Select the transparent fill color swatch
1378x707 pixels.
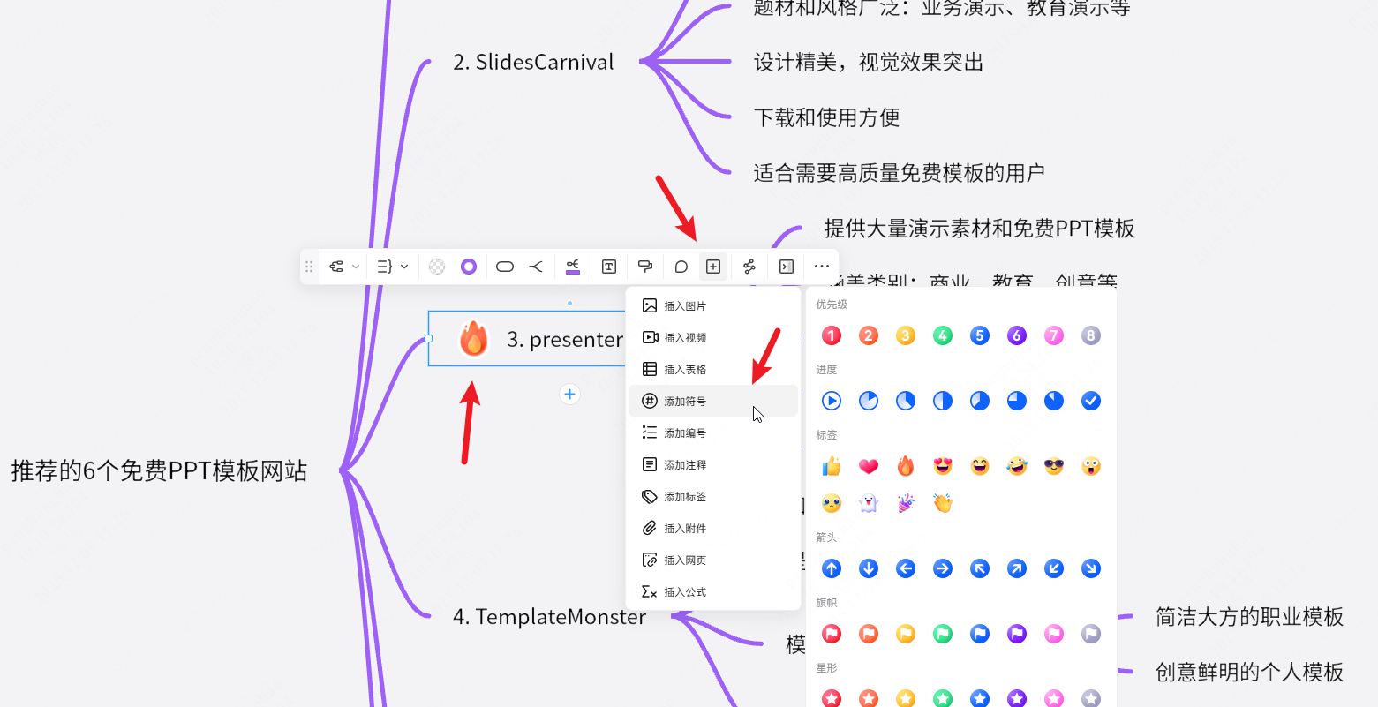click(437, 267)
